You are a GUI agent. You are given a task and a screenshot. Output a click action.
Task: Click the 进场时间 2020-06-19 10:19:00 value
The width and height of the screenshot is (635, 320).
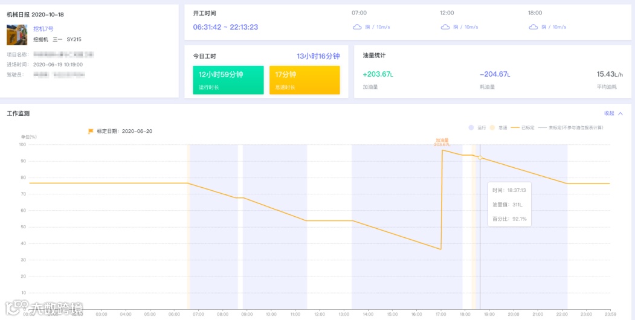click(58, 65)
